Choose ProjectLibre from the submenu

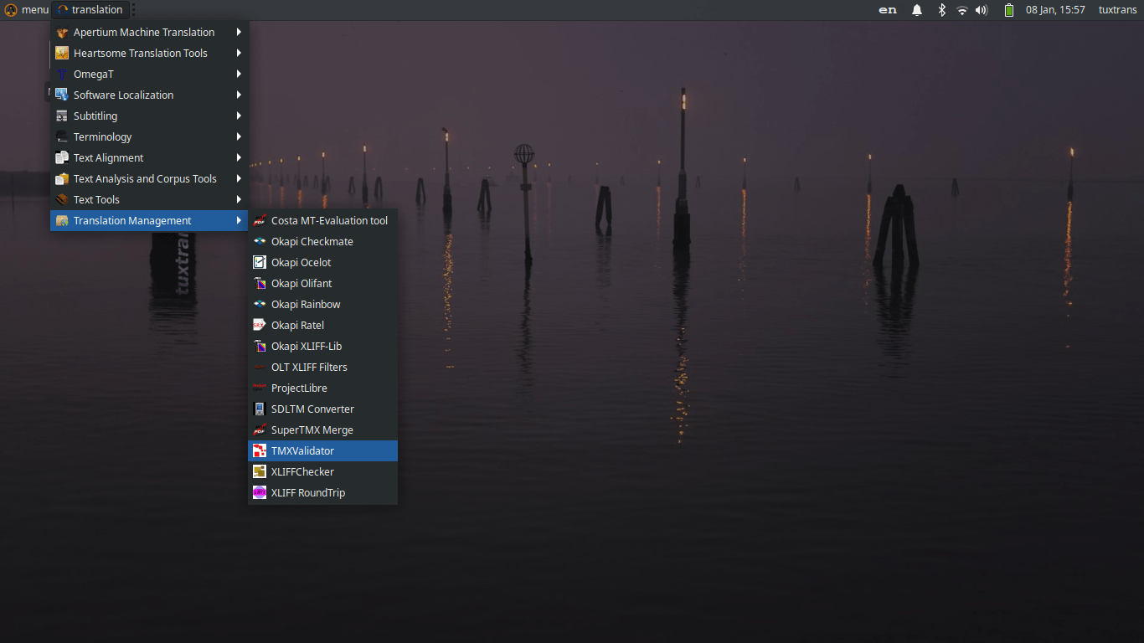(x=323, y=388)
